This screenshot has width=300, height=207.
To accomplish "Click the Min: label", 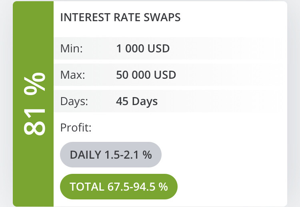I will (72, 48).
